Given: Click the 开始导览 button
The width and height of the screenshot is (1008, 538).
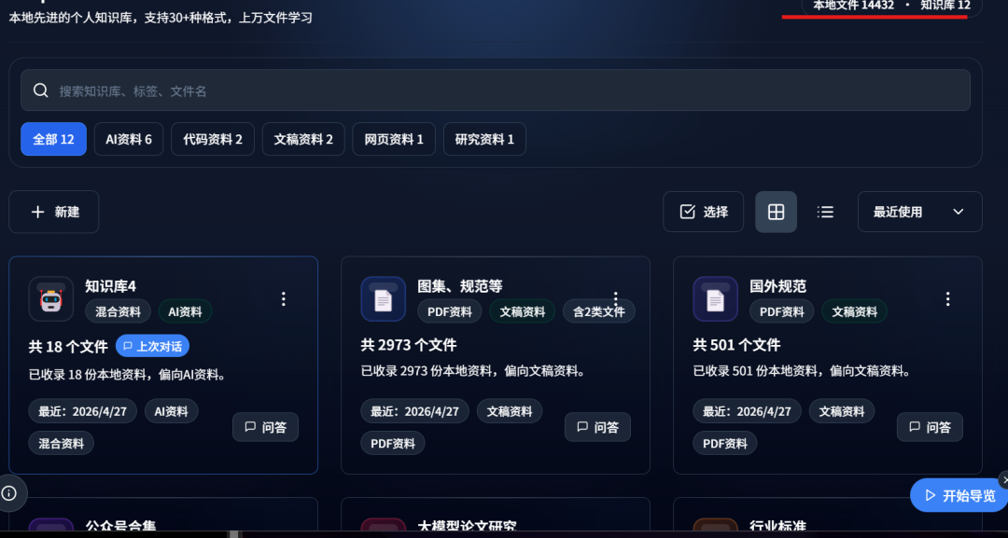Looking at the screenshot, I should 959,495.
